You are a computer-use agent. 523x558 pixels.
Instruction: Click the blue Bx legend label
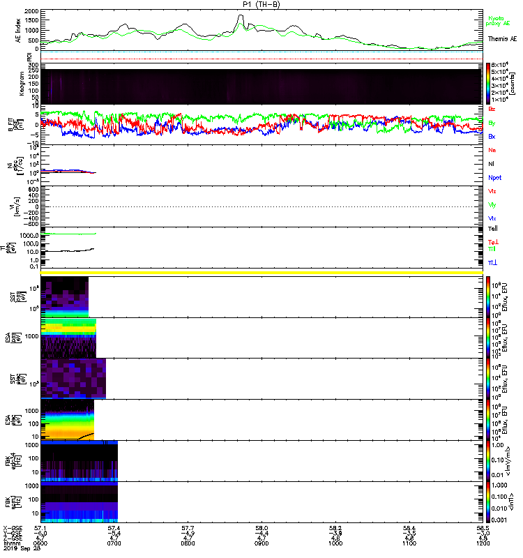[x=492, y=136]
